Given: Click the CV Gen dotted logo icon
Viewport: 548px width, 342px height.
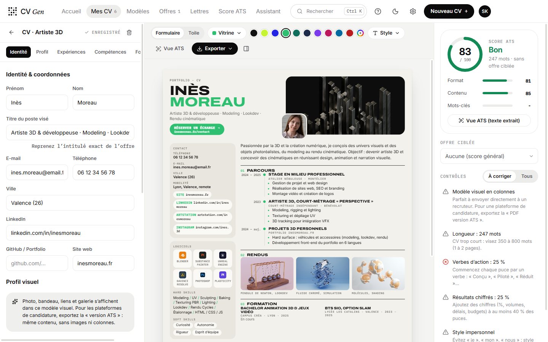Looking at the screenshot, I should [x=13, y=11].
